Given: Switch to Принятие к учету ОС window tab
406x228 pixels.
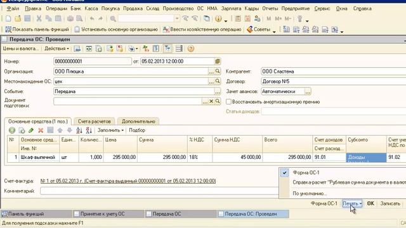Looking at the screenshot, I should coord(108,214).
